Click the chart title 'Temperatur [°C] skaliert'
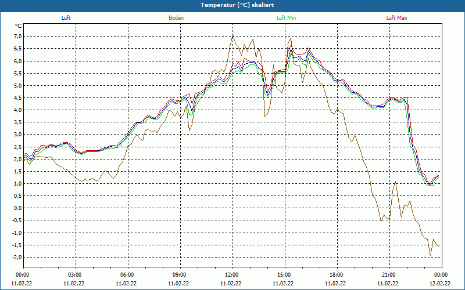 [237, 5]
